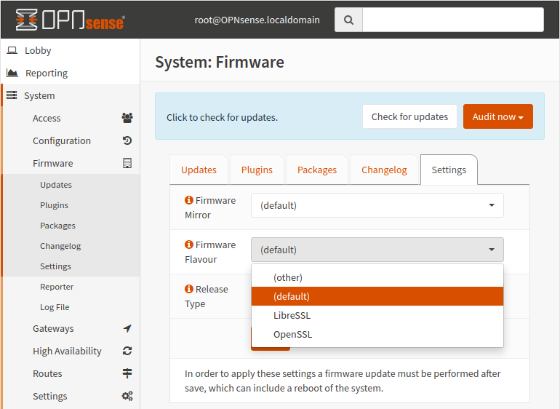Click the top search input field
The height and width of the screenshot is (409, 560).
coord(452,20)
